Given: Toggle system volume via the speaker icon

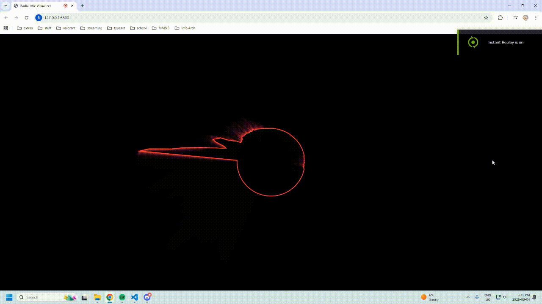Looking at the screenshot, I should pos(505,297).
